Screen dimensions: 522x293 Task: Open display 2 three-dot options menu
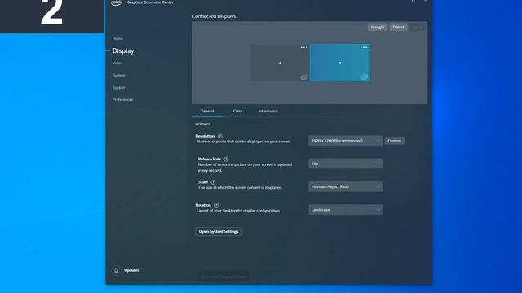coord(304,47)
